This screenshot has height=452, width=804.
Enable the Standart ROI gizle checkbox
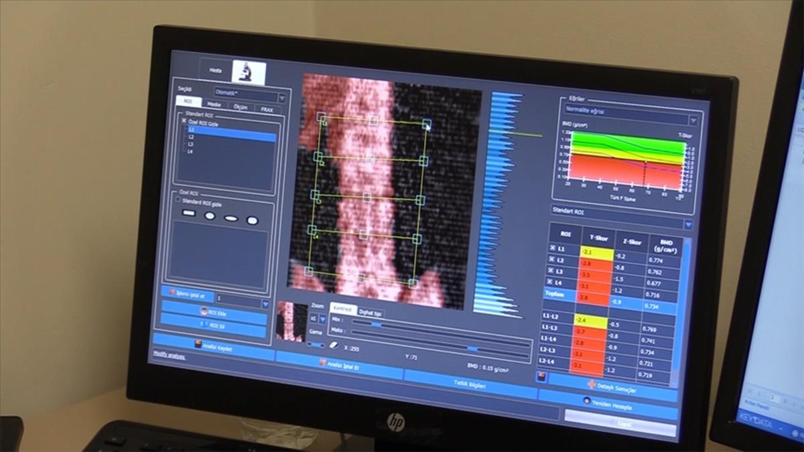click(x=178, y=199)
